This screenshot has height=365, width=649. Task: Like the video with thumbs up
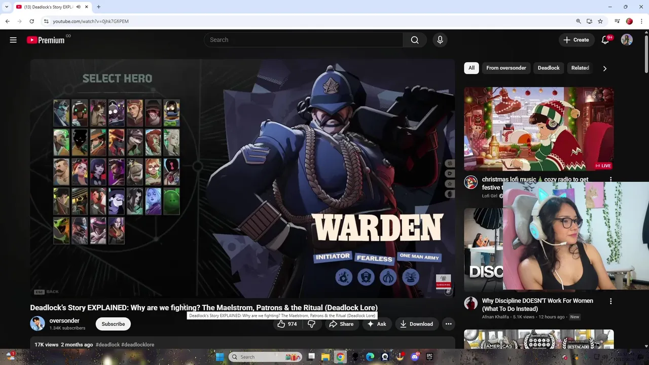tap(287, 324)
